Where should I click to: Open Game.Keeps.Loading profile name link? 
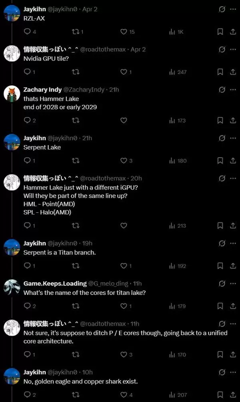(55, 283)
